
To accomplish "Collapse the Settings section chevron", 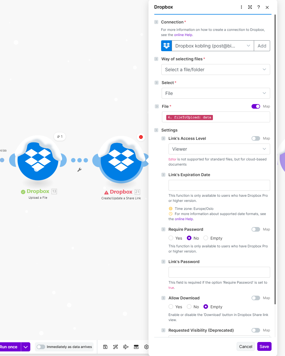I will 156,130.
